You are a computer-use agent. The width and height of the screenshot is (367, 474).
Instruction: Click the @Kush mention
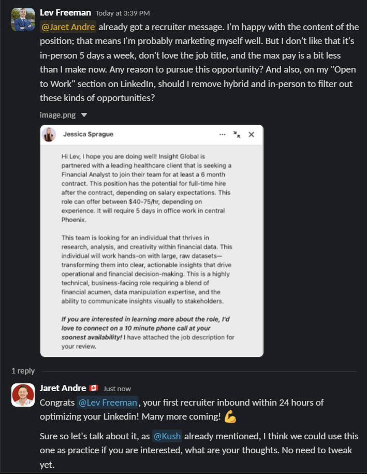pyautogui.click(x=167, y=436)
